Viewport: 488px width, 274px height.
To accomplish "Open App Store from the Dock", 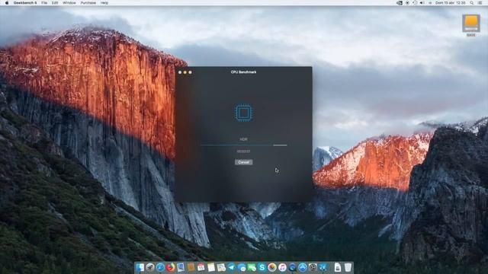I will click(303, 267).
